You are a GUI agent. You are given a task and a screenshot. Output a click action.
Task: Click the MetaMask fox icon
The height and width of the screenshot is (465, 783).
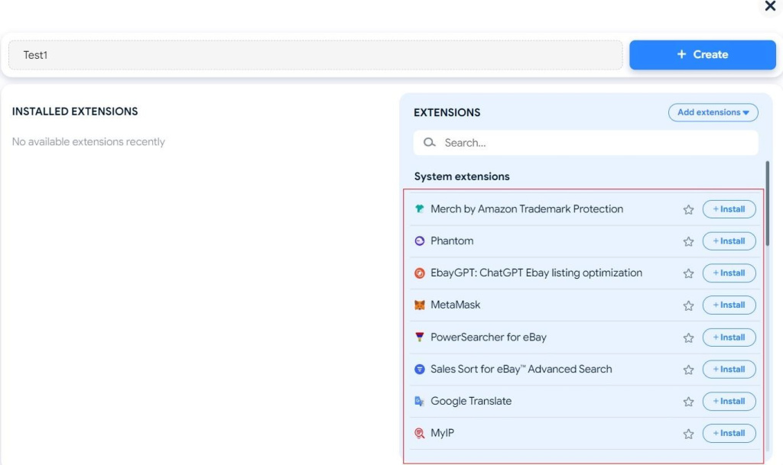(x=419, y=305)
